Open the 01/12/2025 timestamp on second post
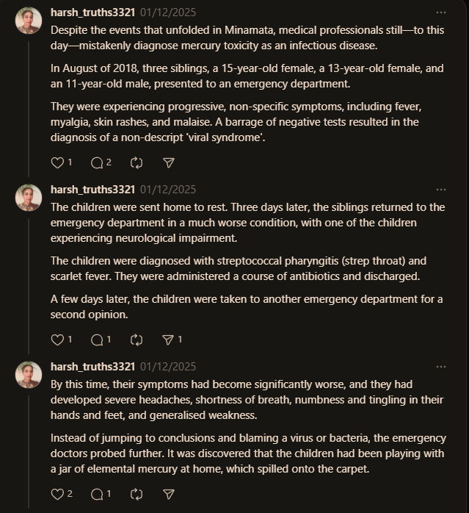 [168, 190]
